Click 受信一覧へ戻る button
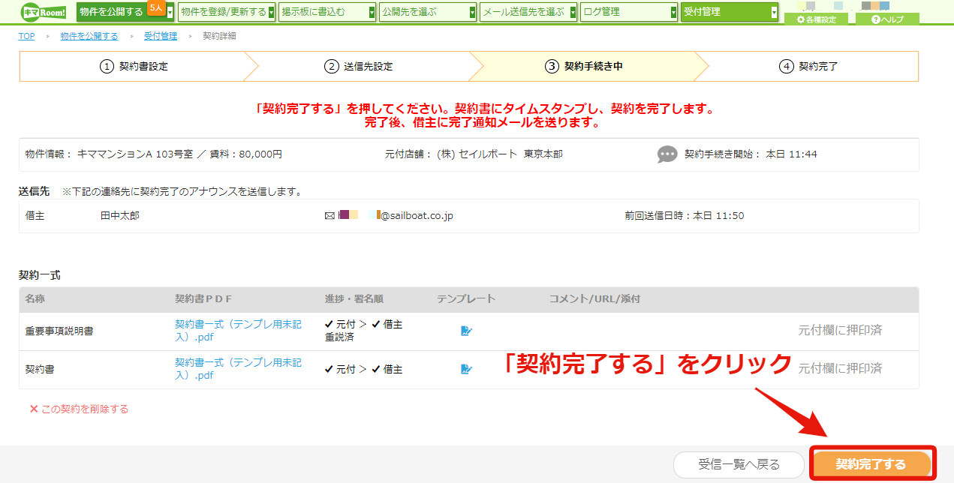The width and height of the screenshot is (954, 483). 739,465
